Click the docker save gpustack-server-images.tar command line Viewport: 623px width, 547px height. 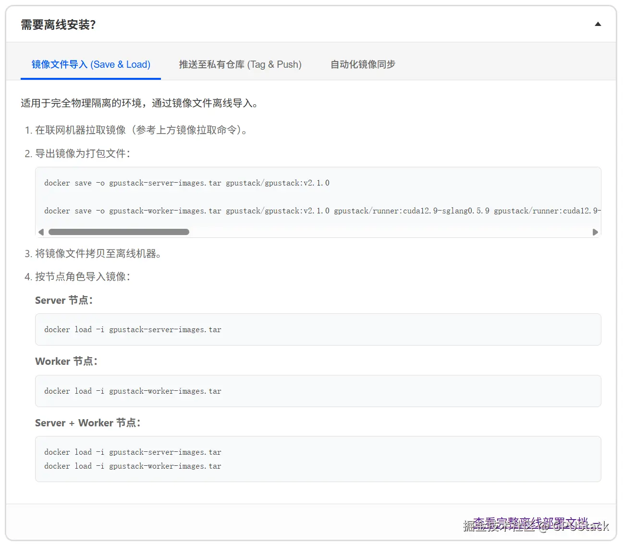pyautogui.click(x=187, y=183)
